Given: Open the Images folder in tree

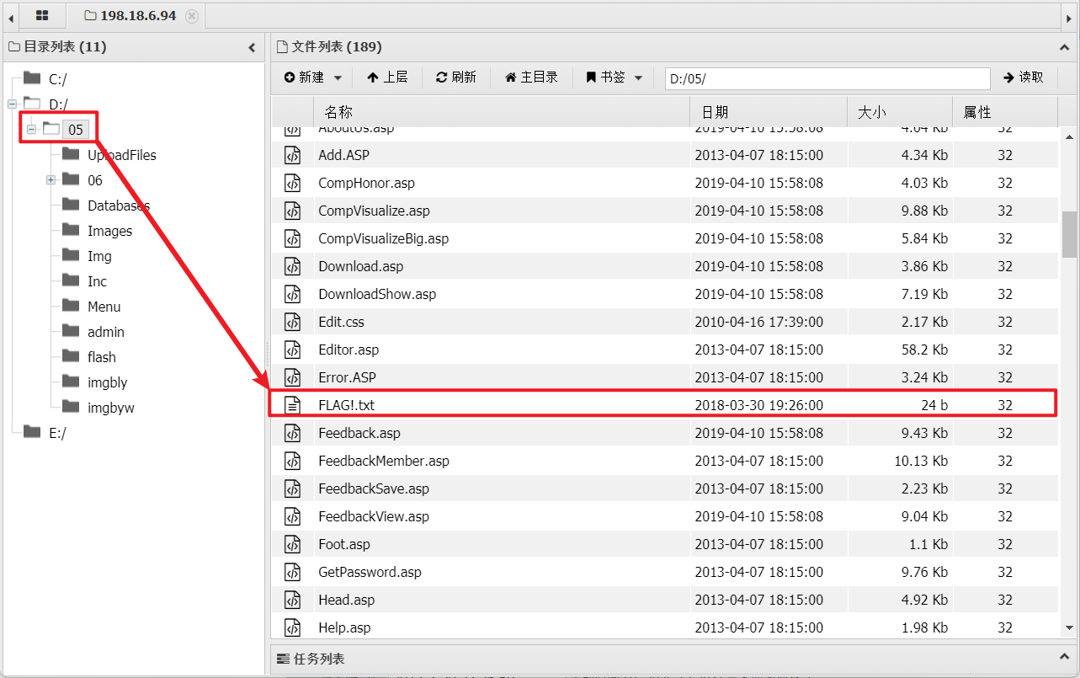Looking at the screenshot, I should (x=109, y=231).
